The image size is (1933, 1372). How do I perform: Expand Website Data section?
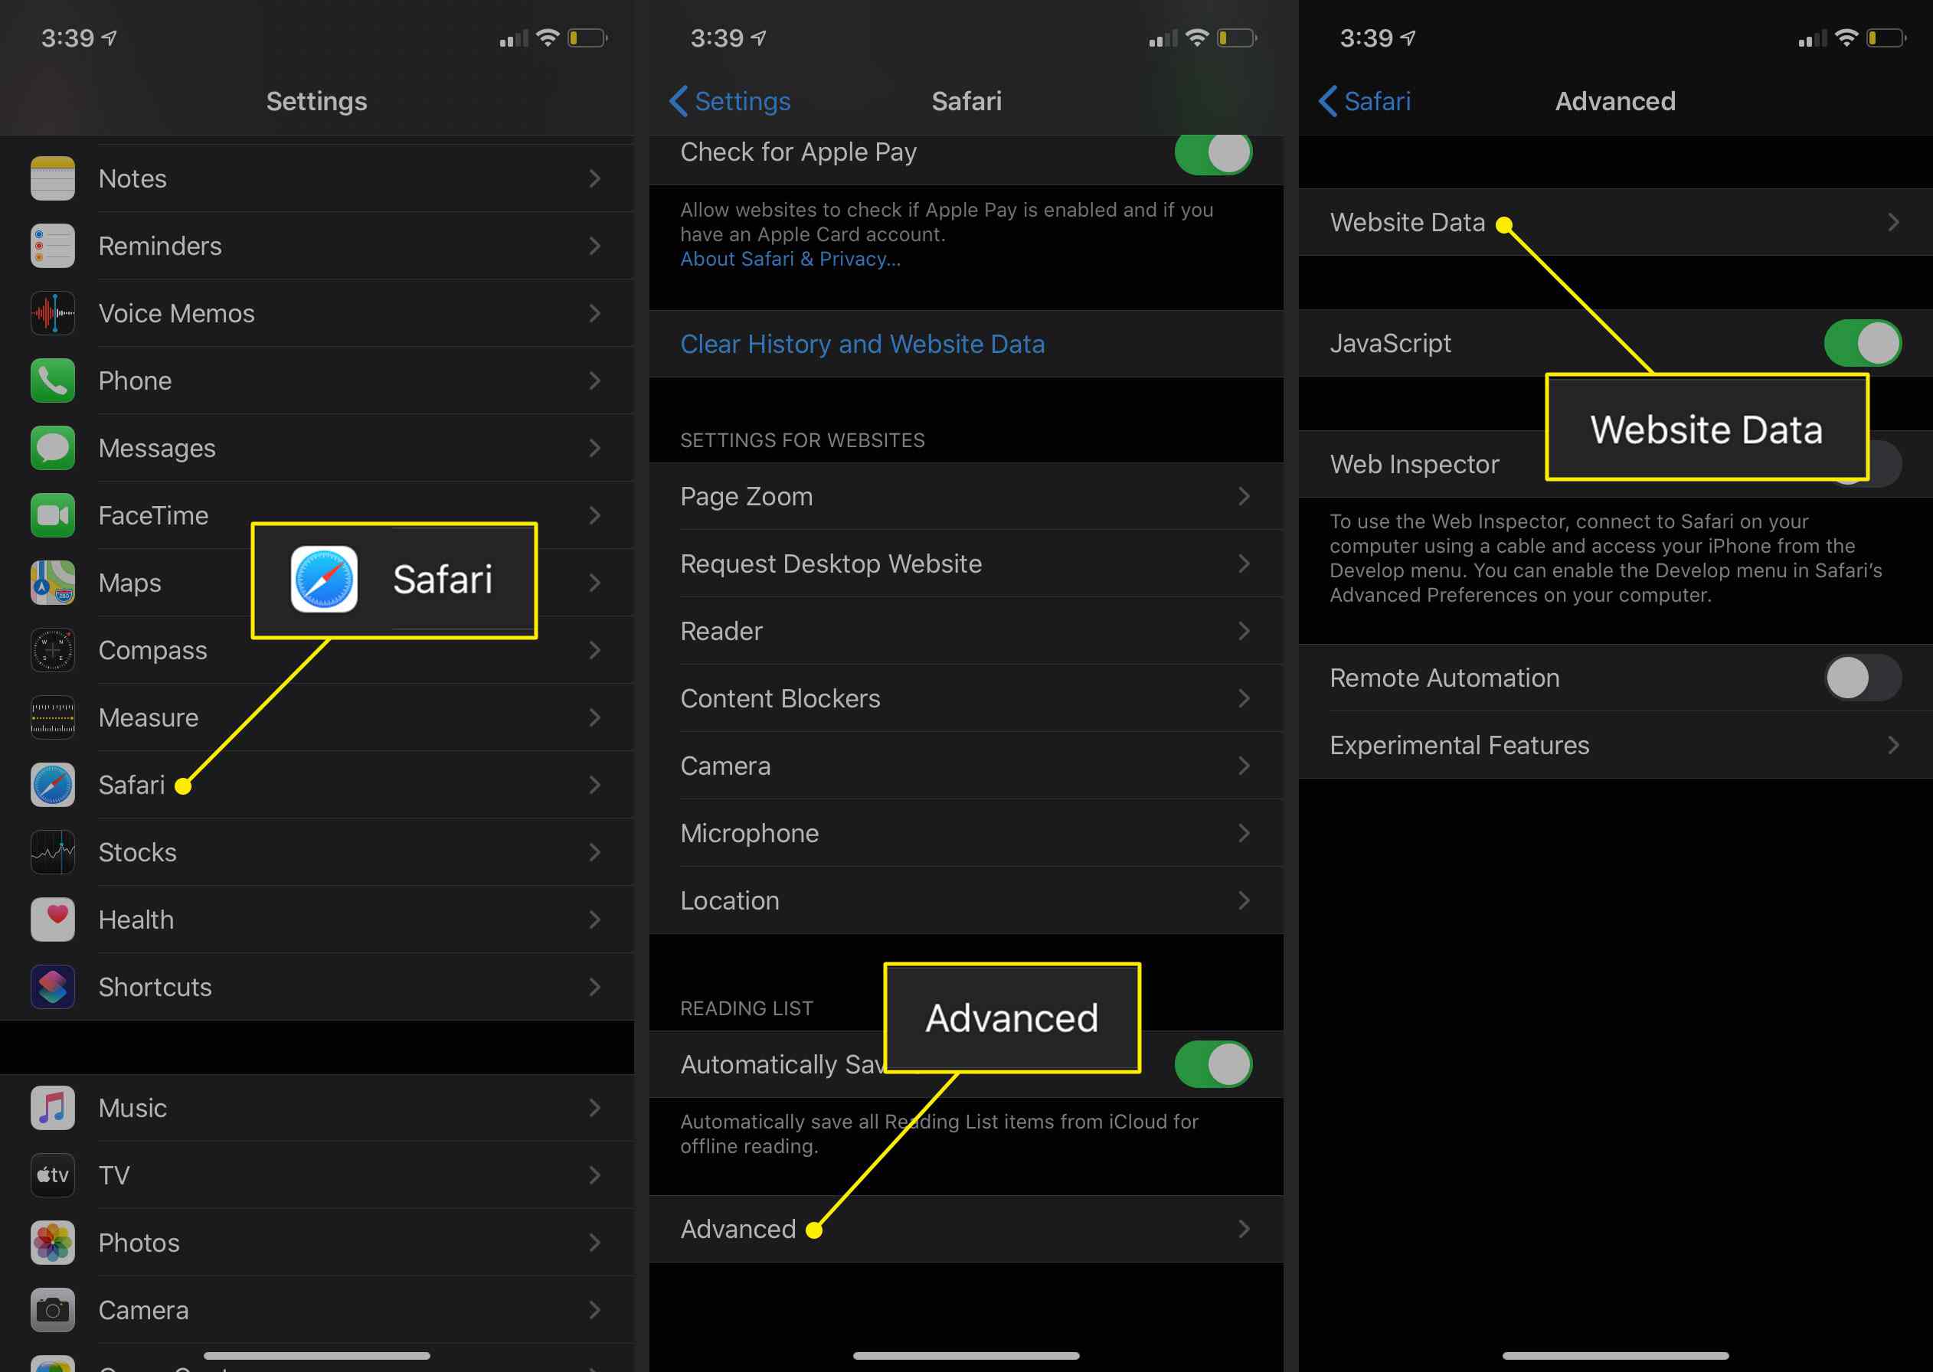click(1611, 223)
